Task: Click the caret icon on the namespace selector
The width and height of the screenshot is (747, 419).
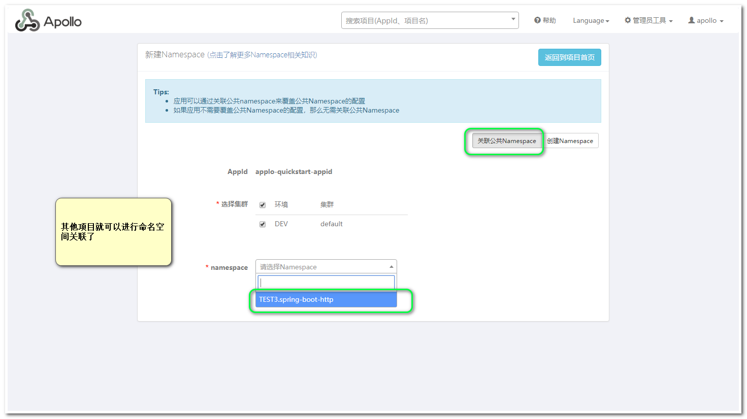Action: point(391,266)
